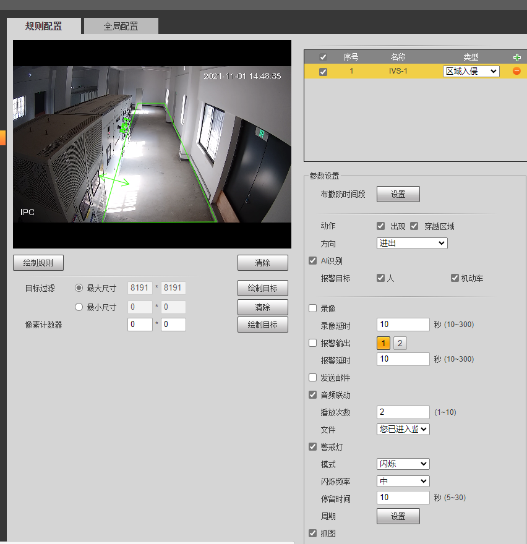Open the 全局配置 tab
This screenshot has height=544, width=527.
coord(121,26)
